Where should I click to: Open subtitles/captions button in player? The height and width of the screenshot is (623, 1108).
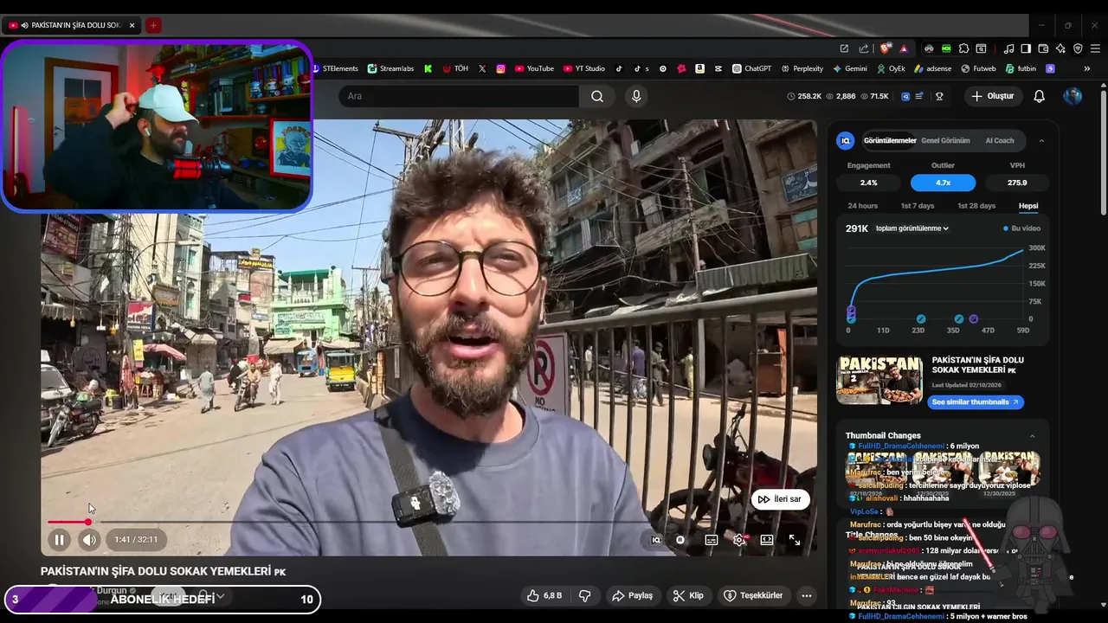coord(712,539)
